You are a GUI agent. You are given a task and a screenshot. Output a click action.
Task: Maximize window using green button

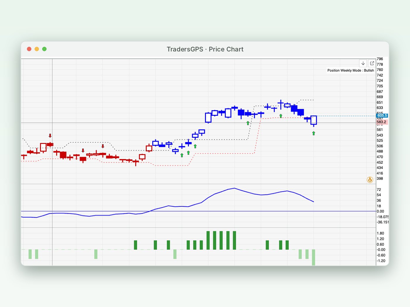pyautogui.click(x=44, y=49)
